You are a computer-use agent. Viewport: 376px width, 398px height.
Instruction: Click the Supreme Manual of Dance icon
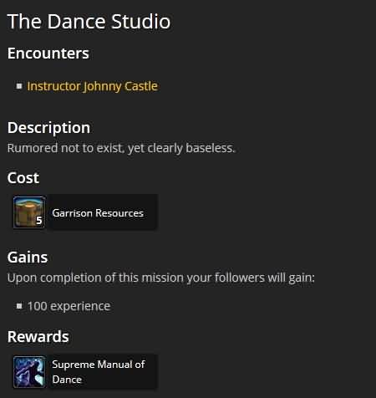tap(29, 372)
